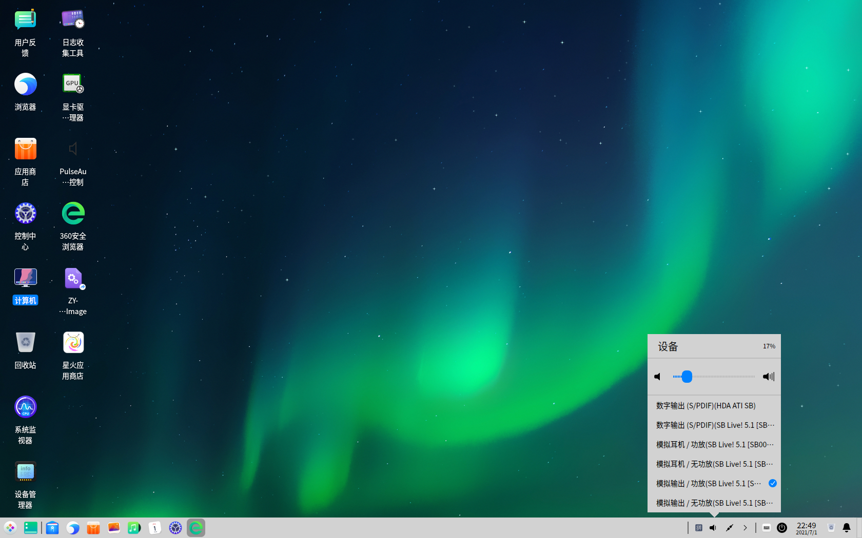The width and height of the screenshot is (862, 538).
Task: Open the PulseAudio volume control desktop icon
Action: click(73, 149)
